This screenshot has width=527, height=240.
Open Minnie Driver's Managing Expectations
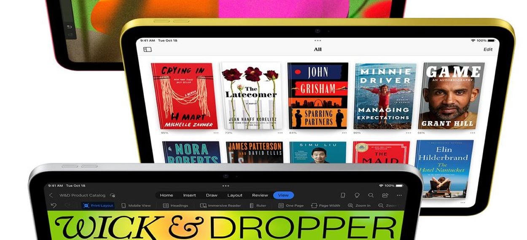tap(385, 96)
